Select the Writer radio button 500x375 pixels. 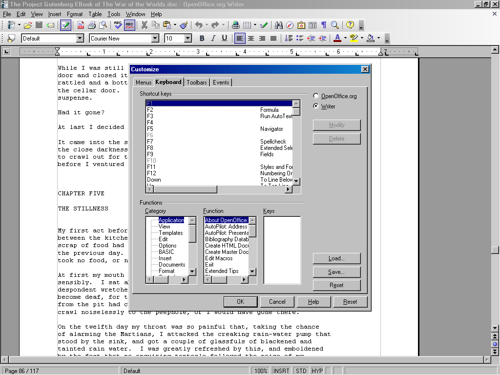click(x=316, y=106)
